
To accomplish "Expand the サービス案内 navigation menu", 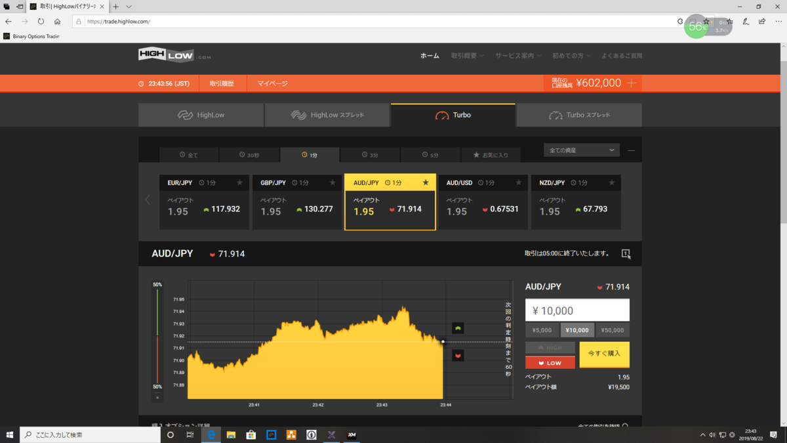I will pyautogui.click(x=519, y=56).
